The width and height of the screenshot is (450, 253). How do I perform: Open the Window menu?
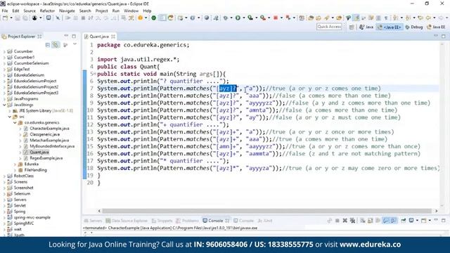coord(131,11)
